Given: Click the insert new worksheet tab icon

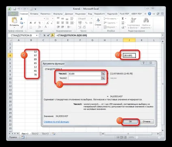Looking at the screenshot, I should pos(54,134).
